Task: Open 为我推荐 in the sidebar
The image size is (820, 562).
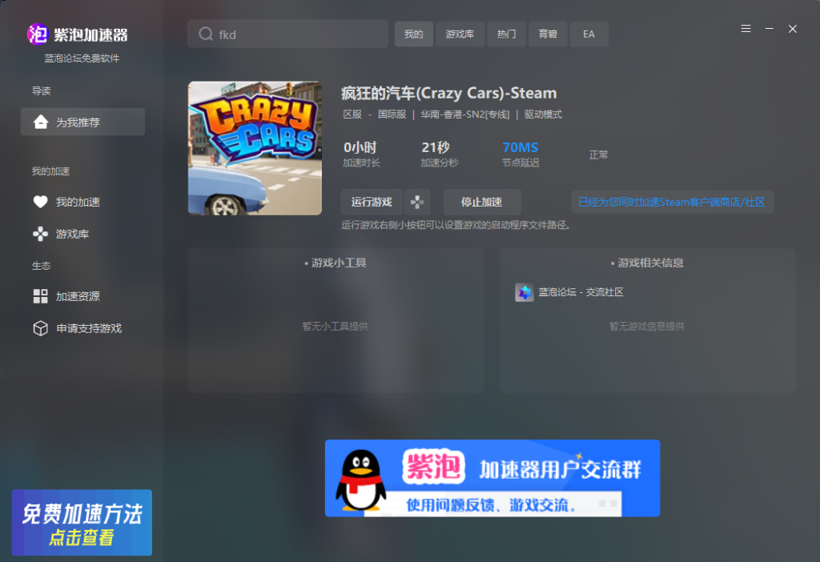Action: coord(82,122)
